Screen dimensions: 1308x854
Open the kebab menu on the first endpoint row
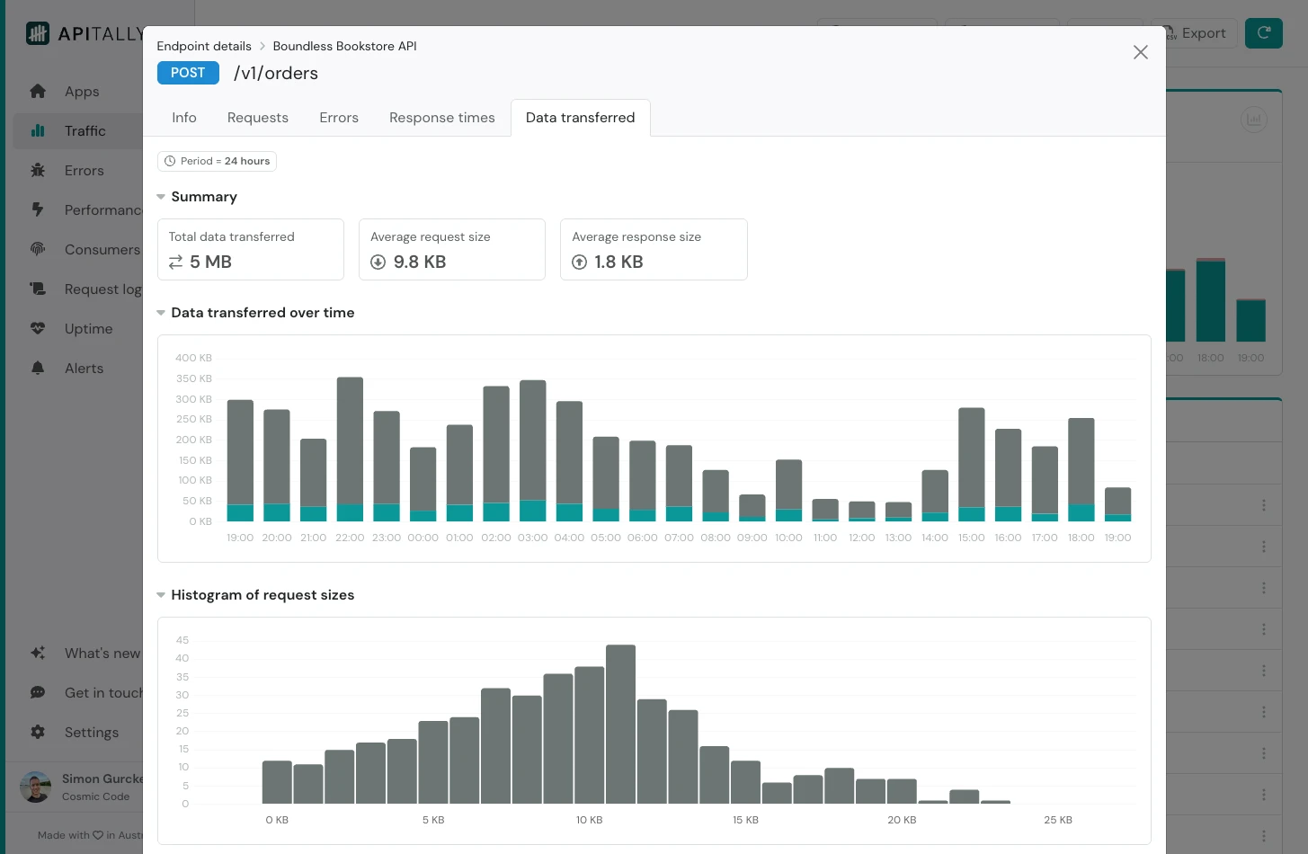tap(1264, 505)
